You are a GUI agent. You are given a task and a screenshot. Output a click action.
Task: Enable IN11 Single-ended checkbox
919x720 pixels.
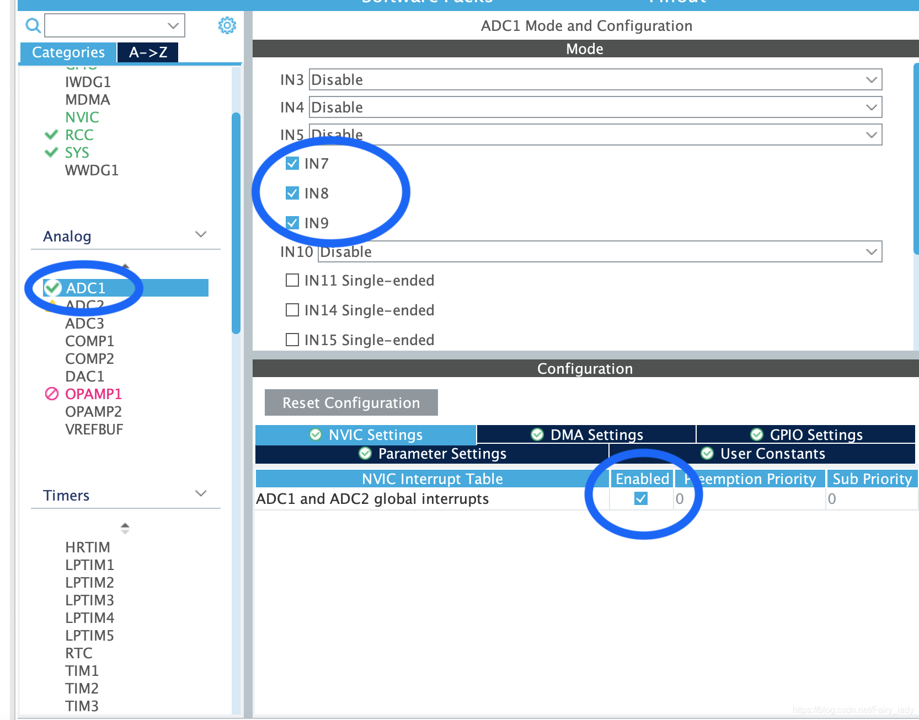292,280
